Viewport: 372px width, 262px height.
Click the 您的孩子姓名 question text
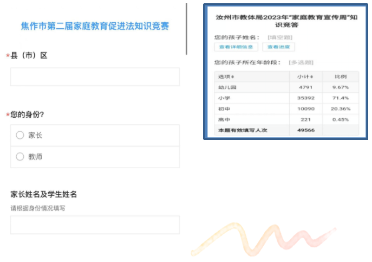tap(237, 37)
